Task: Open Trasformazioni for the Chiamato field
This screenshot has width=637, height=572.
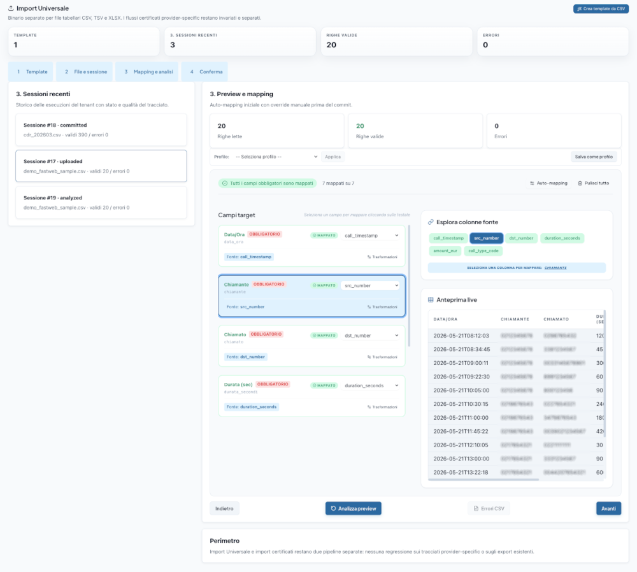Action: coord(382,357)
